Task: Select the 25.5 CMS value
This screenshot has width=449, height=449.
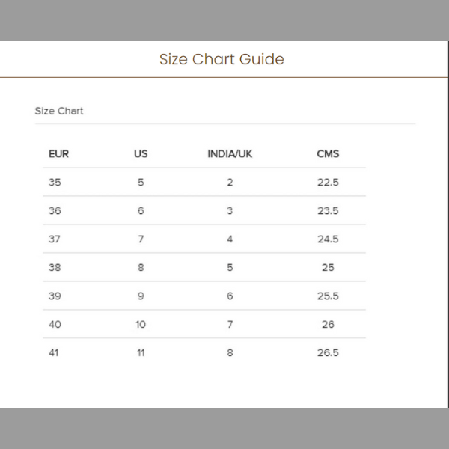Action: click(328, 296)
